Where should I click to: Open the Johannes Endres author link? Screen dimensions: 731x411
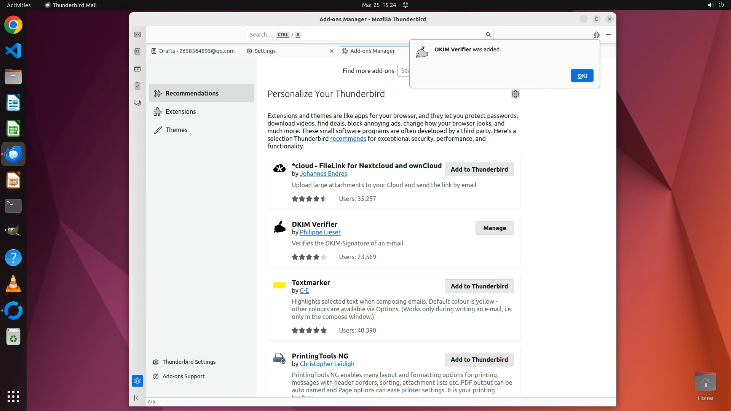coord(323,174)
